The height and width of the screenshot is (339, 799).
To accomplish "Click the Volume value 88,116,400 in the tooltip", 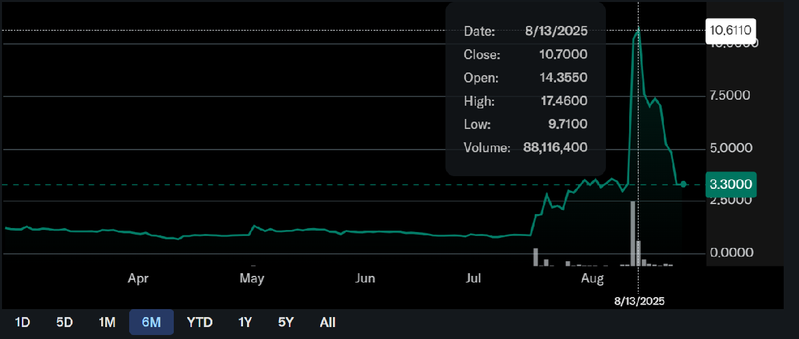I will click(x=555, y=148).
